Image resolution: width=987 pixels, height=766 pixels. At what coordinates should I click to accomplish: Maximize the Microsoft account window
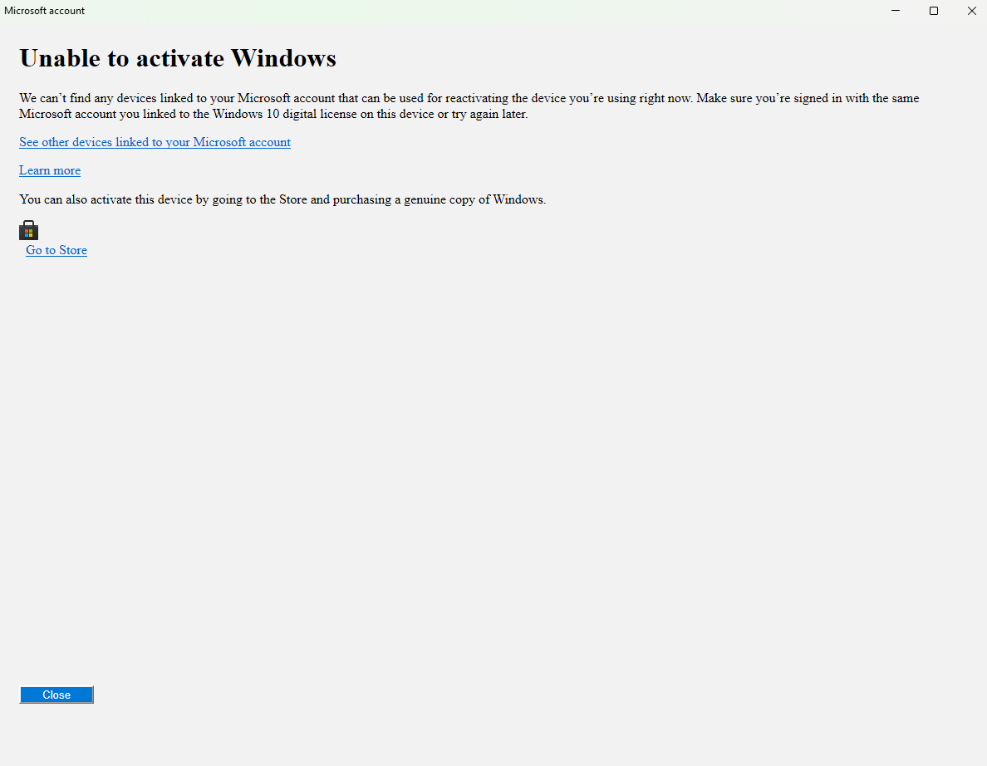(x=933, y=11)
